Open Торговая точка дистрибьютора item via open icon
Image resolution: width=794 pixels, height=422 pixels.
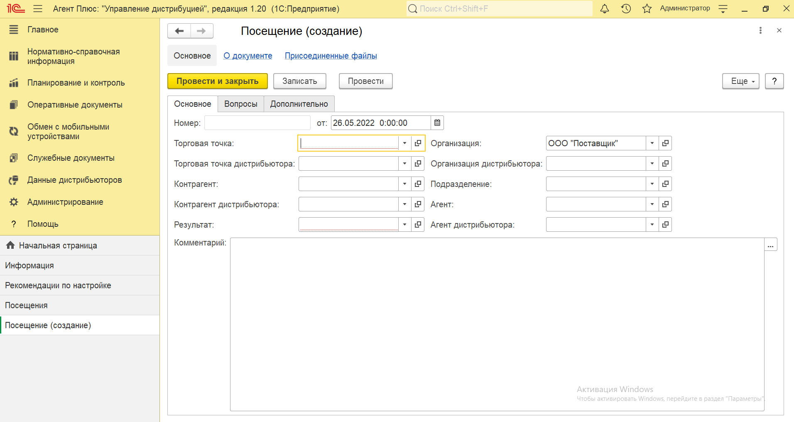click(x=418, y=164)
